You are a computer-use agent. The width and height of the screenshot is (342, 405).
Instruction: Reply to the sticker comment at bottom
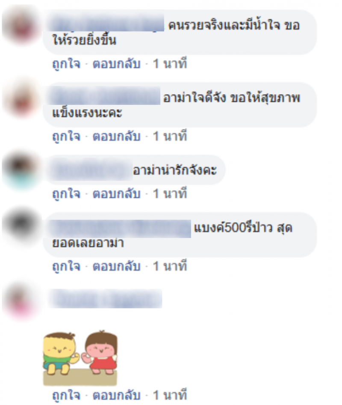[x=117, y=395]
